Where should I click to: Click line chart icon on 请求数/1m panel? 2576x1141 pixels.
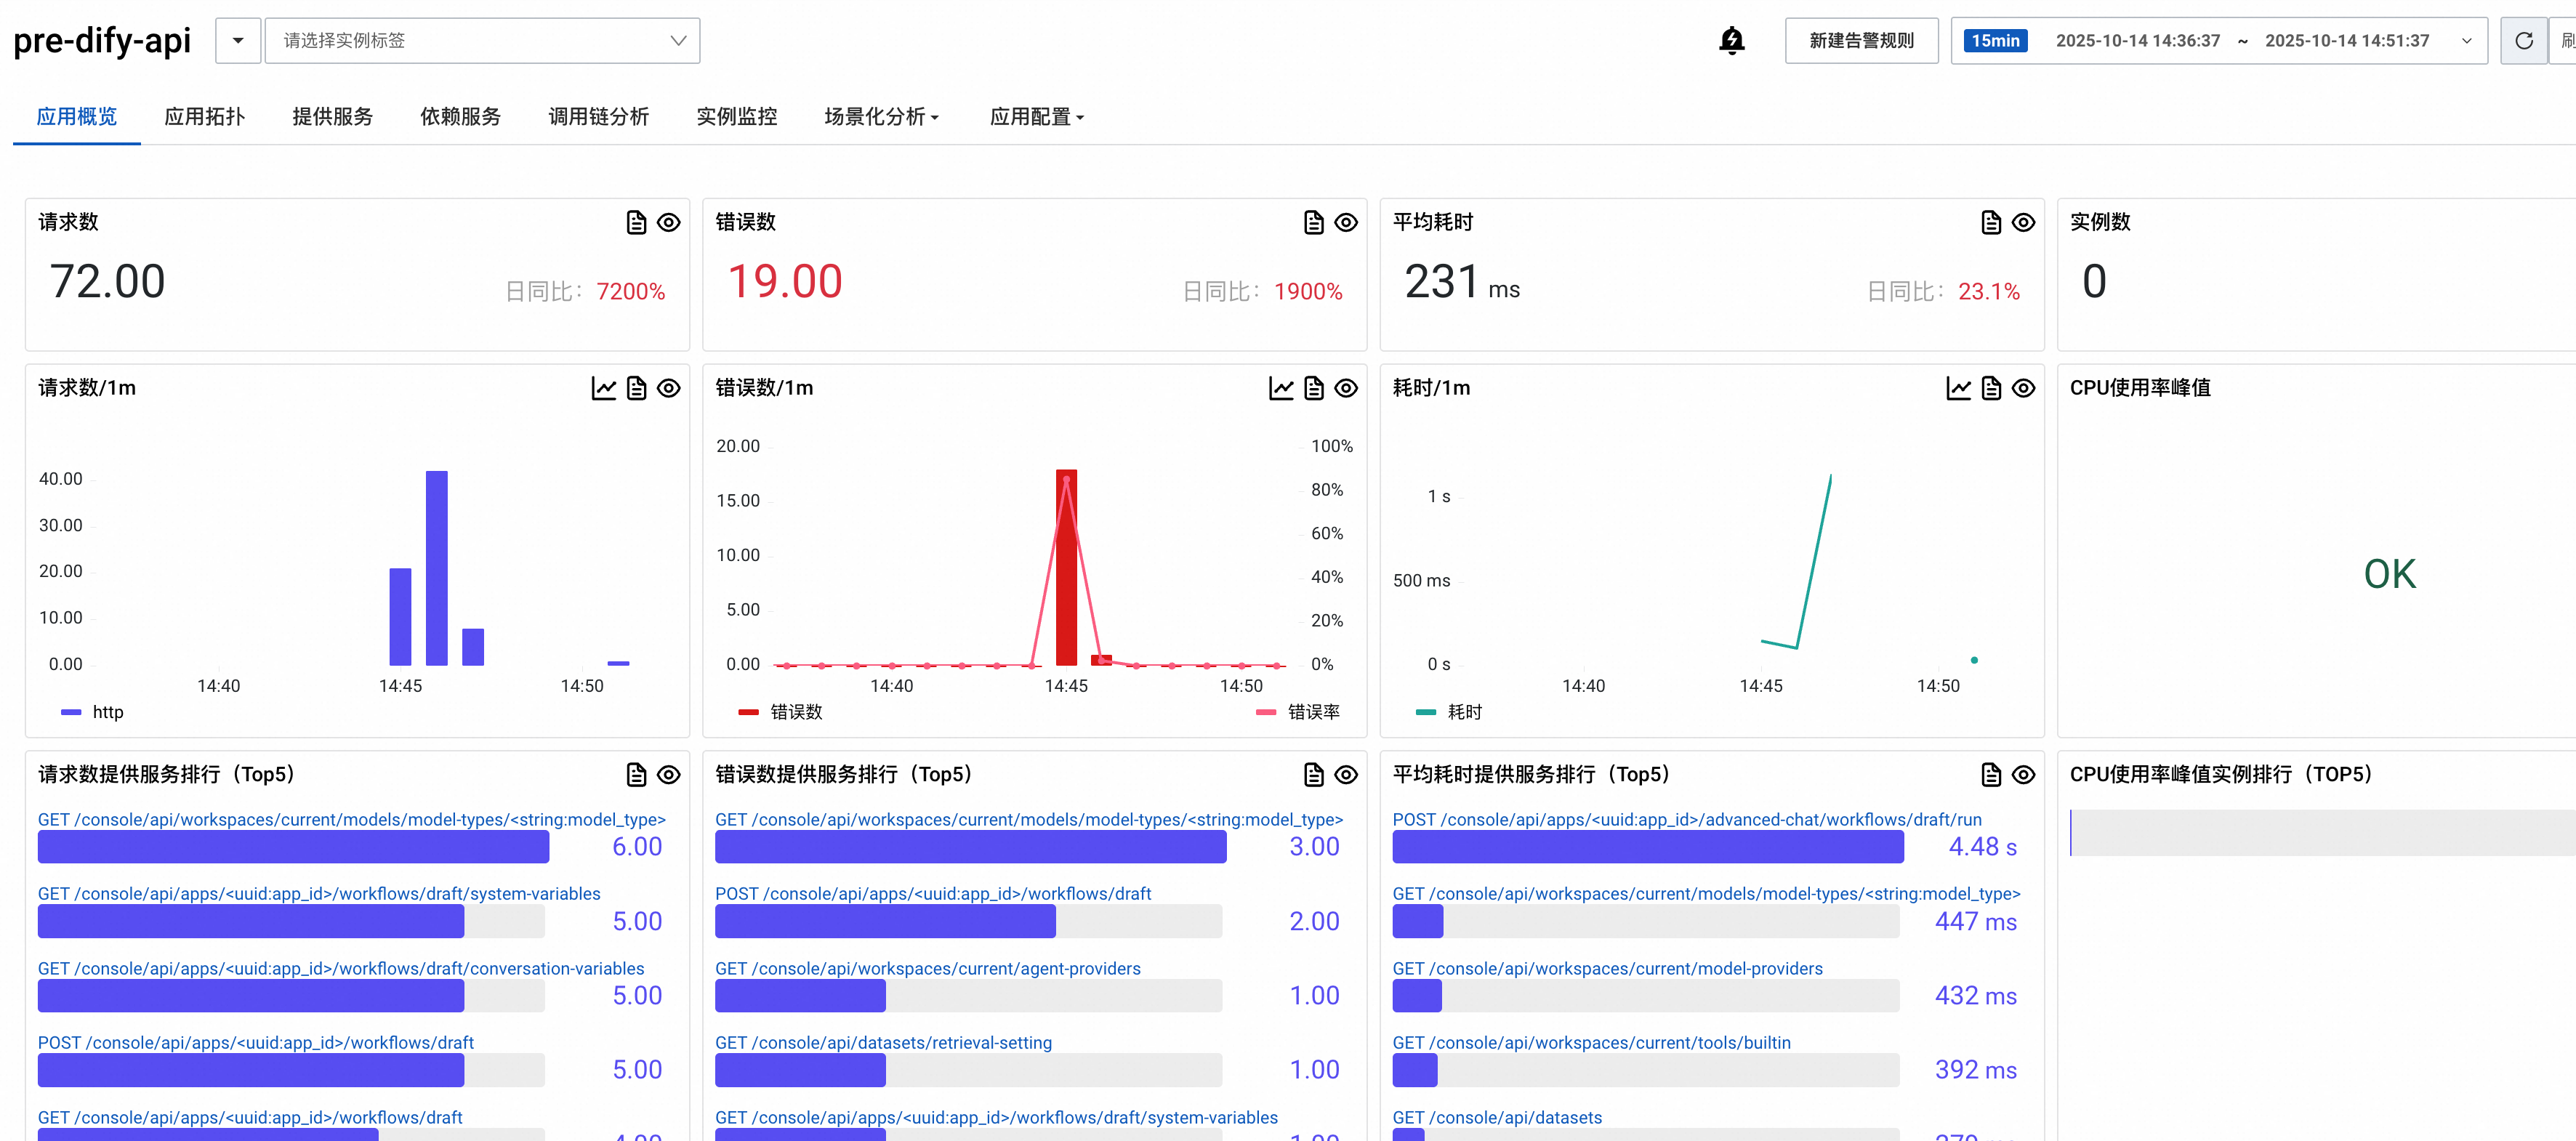(x=603, y=388)
